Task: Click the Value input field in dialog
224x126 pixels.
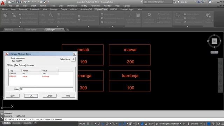Action: point(46,89)
